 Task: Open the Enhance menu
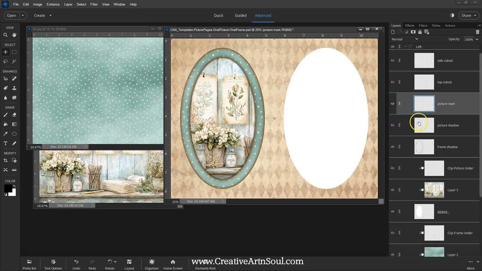(x=53, y=4)
